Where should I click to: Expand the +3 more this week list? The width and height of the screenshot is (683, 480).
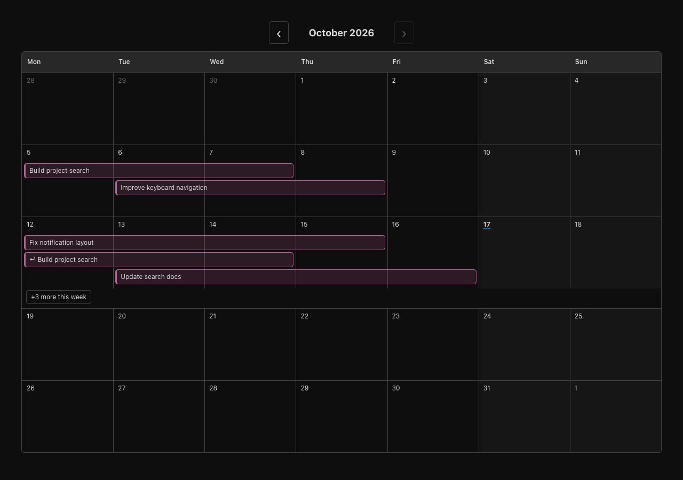tap(59, 297)
